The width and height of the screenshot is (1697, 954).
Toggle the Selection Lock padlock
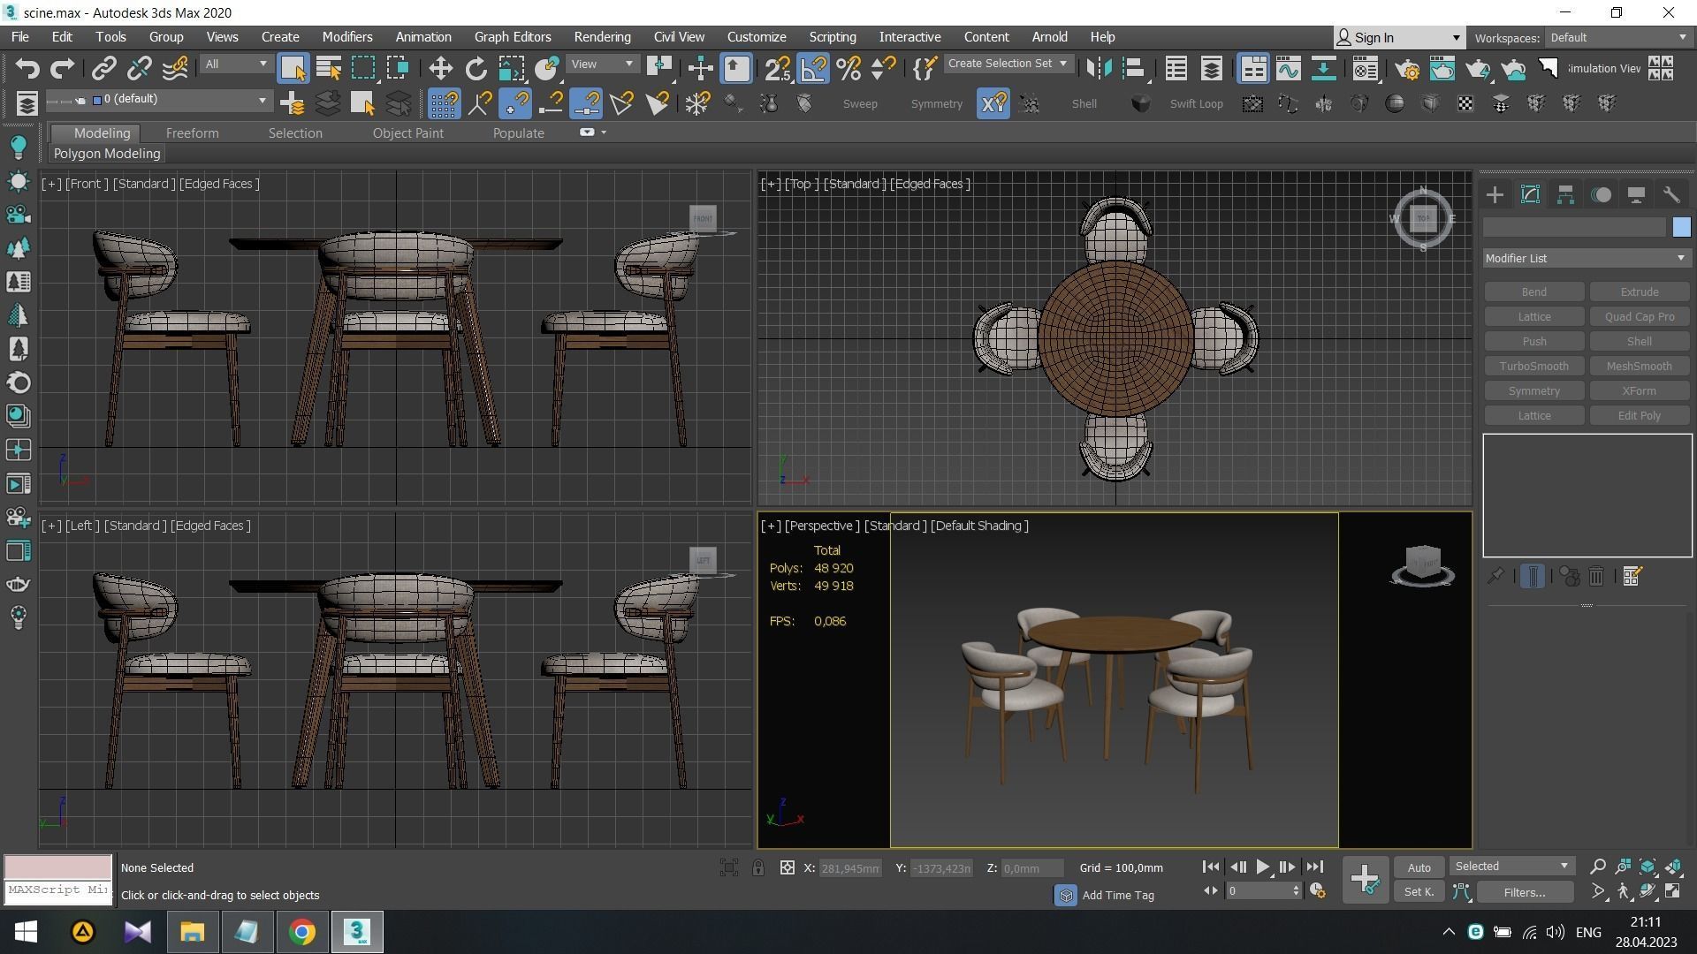click(758, 868)
